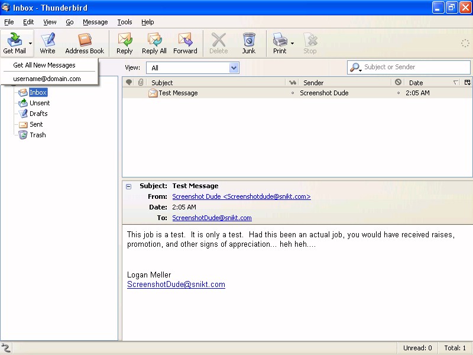473x355 pixels.
Task: Click the Thunderbird title bar icon
Action: pyautogui.click(x=6, y=7)
